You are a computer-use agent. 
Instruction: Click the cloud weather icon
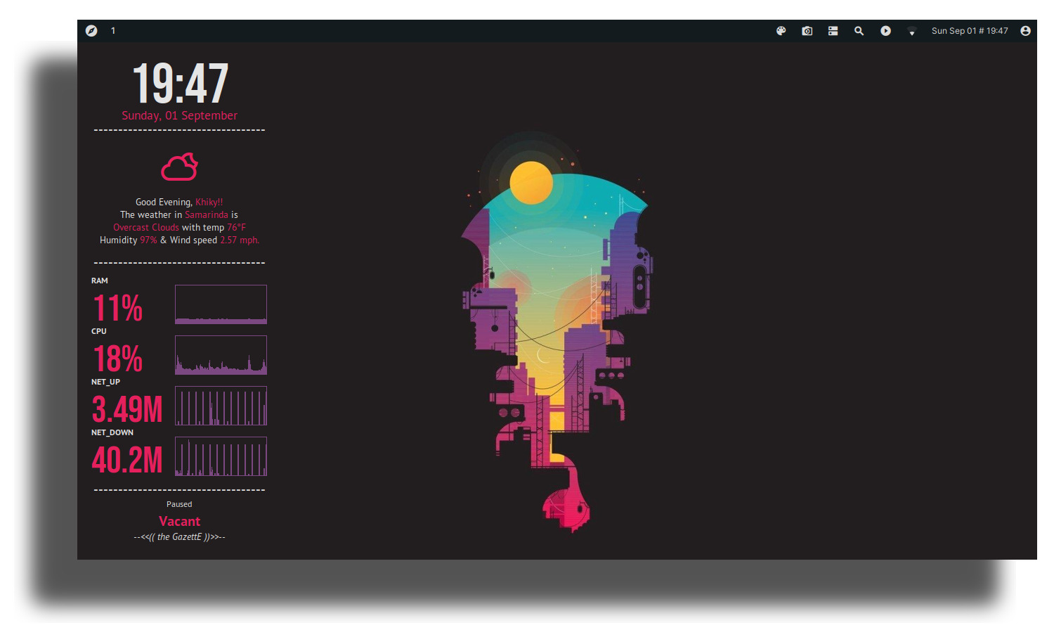[x=179, y=167]
